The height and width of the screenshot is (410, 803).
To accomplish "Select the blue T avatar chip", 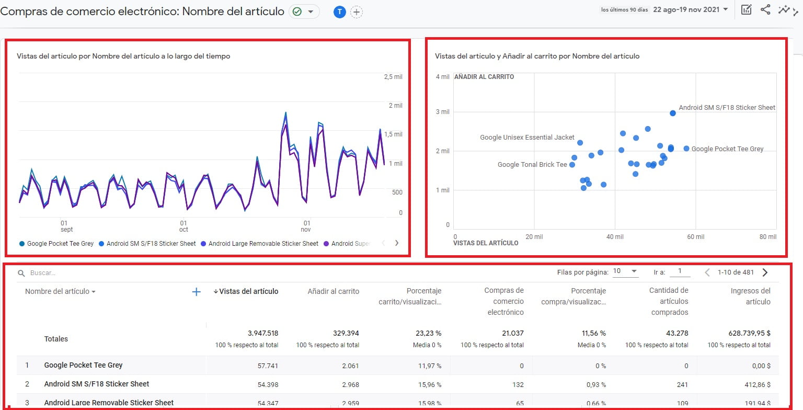I will (339, 12).
